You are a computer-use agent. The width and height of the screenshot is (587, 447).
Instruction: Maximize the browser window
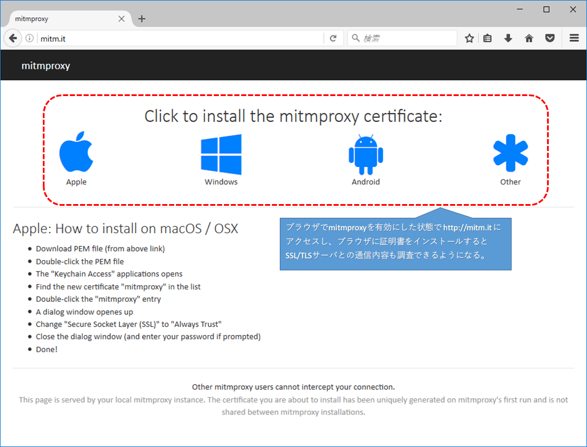coord(546,9)
